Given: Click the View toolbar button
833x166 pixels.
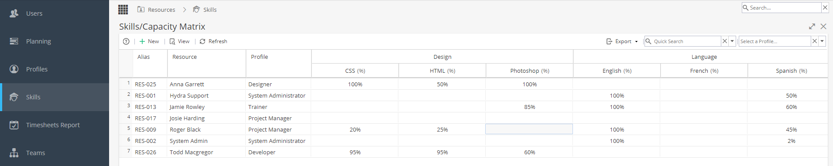Looking at the screenshot, I should pos(179,41).
